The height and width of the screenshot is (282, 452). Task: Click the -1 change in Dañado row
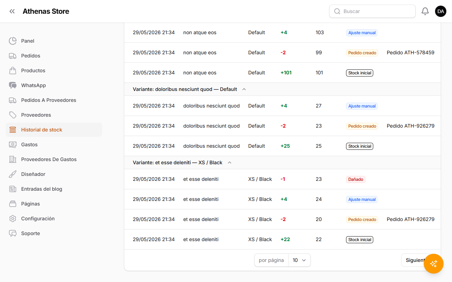(283, 179)
